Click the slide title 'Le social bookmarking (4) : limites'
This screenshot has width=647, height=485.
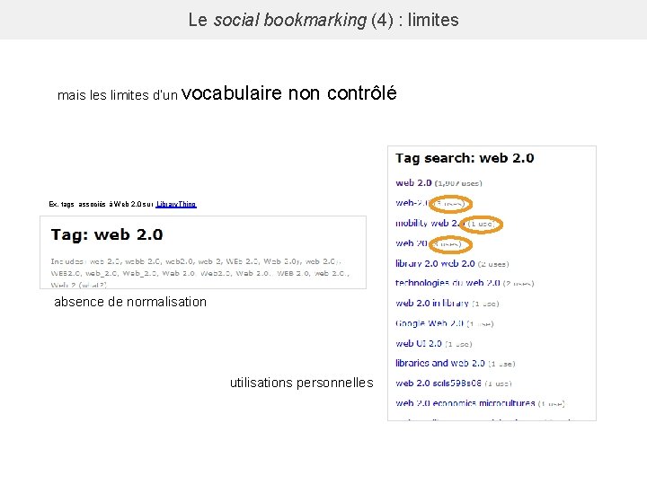click(323, 20)
